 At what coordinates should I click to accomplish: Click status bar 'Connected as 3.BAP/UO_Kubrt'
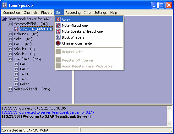coord(25,130)
